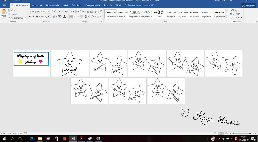Image resolution: width=258 pixels, height=142 pixels.
Task: Open File Explorer from the taskbar
Action: 40,139
